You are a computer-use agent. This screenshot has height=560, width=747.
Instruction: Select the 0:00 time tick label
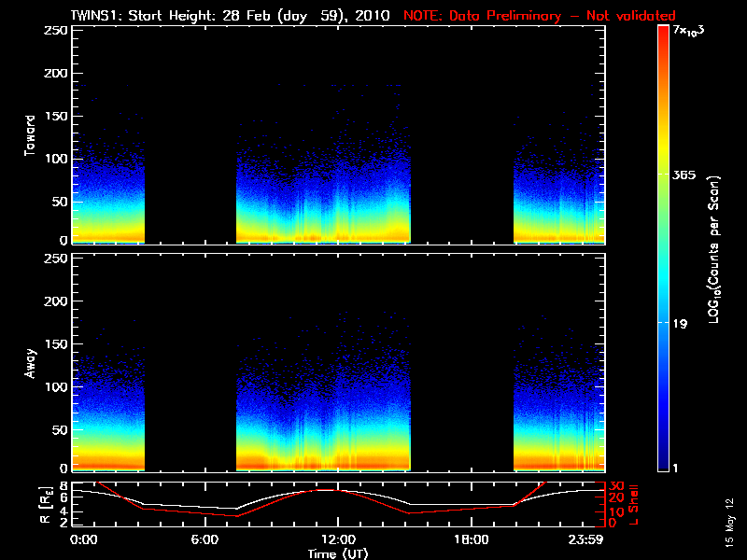coord(84,539)
